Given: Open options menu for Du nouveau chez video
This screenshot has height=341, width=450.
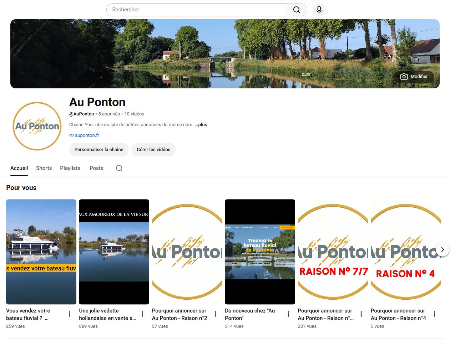Looking at the screenshot, I should click(288, 314).
